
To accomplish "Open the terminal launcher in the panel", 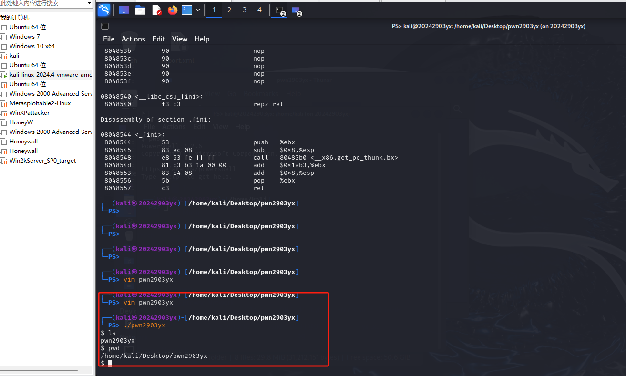I will click(187, 10).
